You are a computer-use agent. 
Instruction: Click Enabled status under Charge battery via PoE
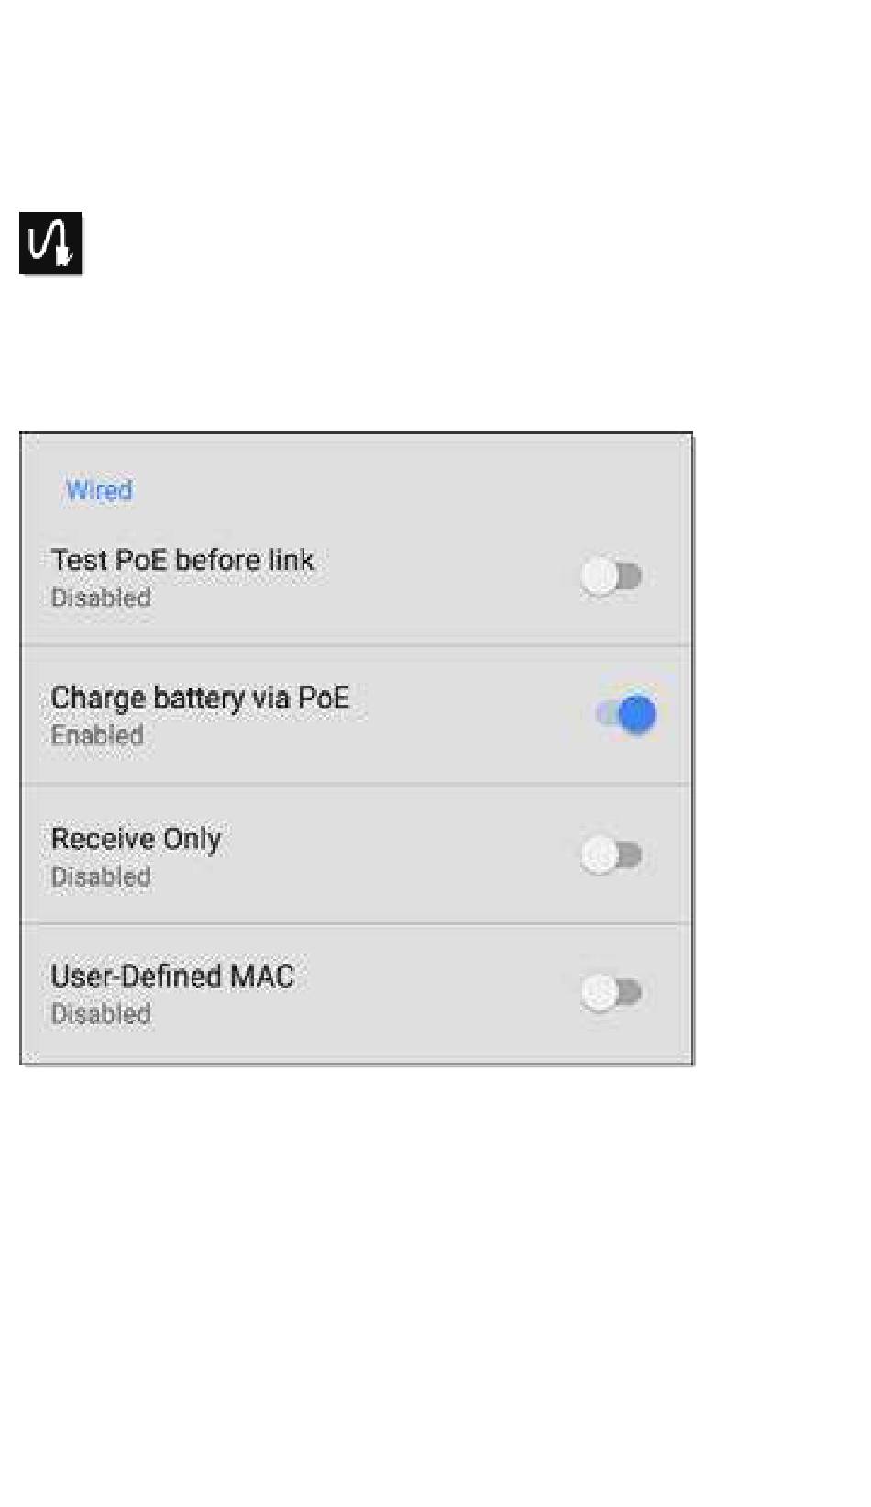tap(97, 735)
